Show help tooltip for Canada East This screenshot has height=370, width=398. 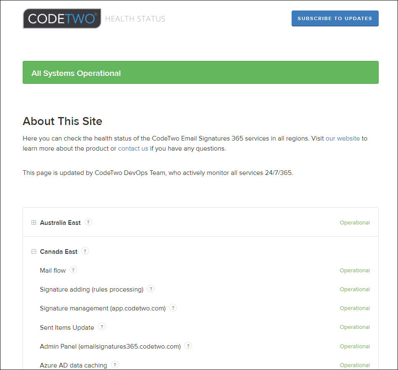(x=85, y=251)
